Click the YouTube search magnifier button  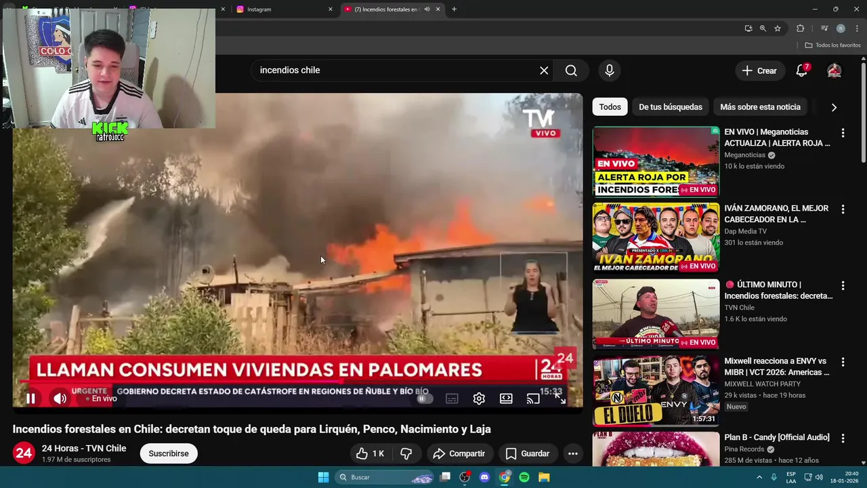click(x=571, y=70)
